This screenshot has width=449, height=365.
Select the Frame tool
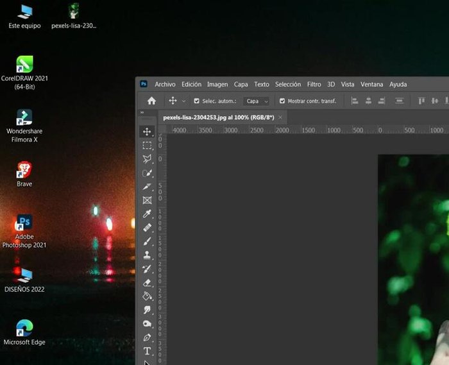tap(147, 200)
